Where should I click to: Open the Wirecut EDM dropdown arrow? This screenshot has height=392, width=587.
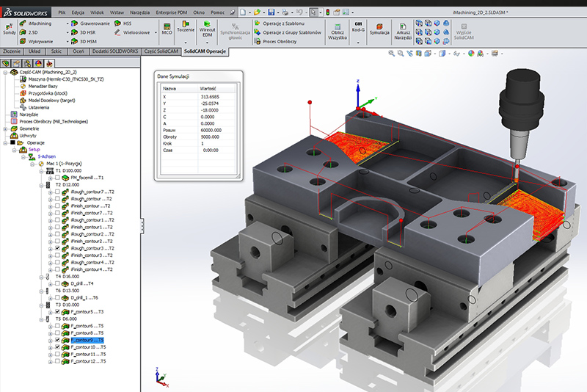pos(207,43)
